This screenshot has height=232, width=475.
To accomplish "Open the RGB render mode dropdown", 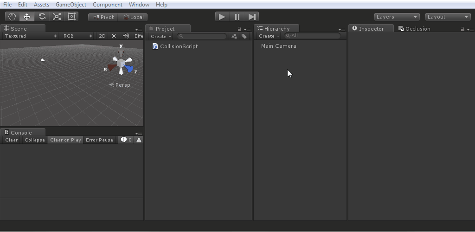I will coord(77,36).
